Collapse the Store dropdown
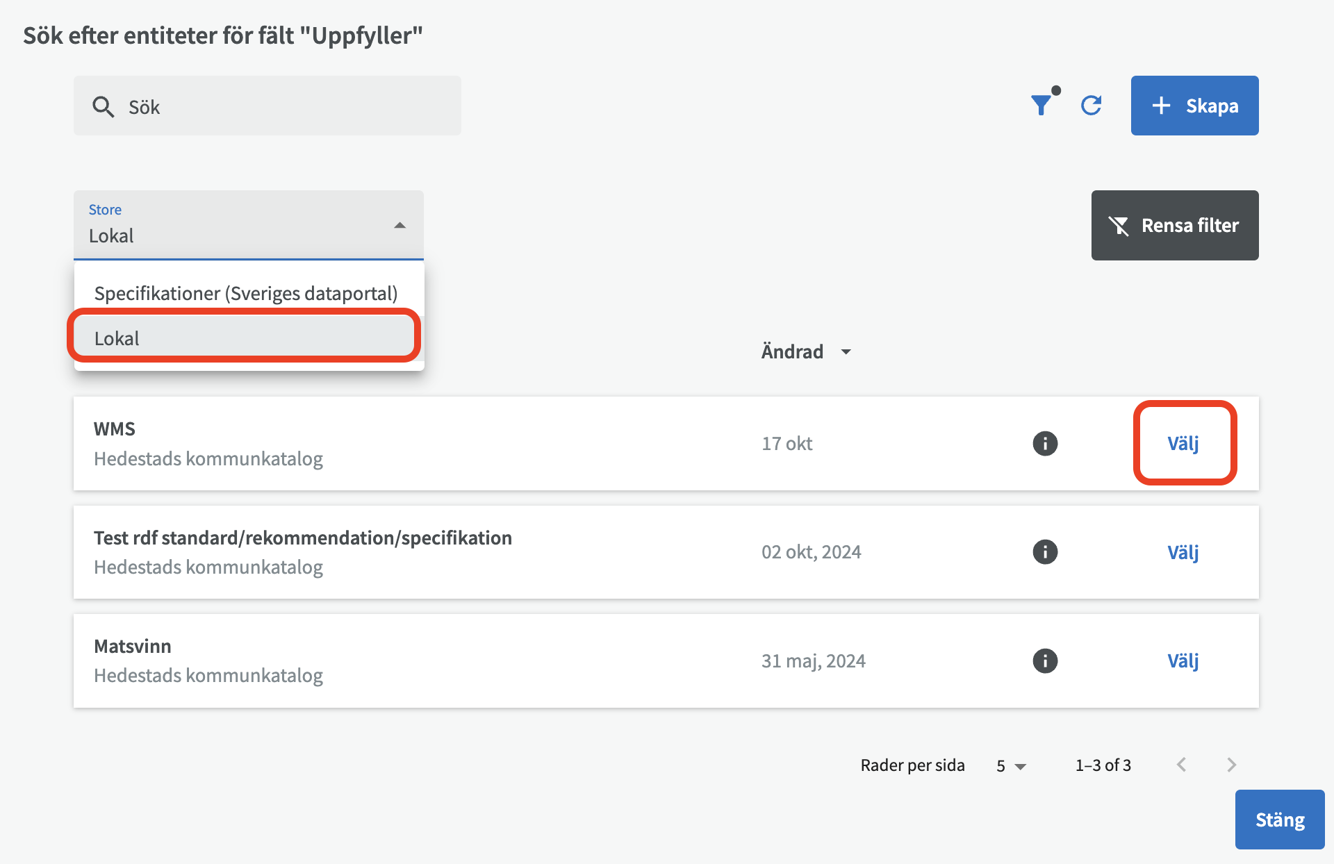This screenshot has width=1334, height=864. (400, 225)
